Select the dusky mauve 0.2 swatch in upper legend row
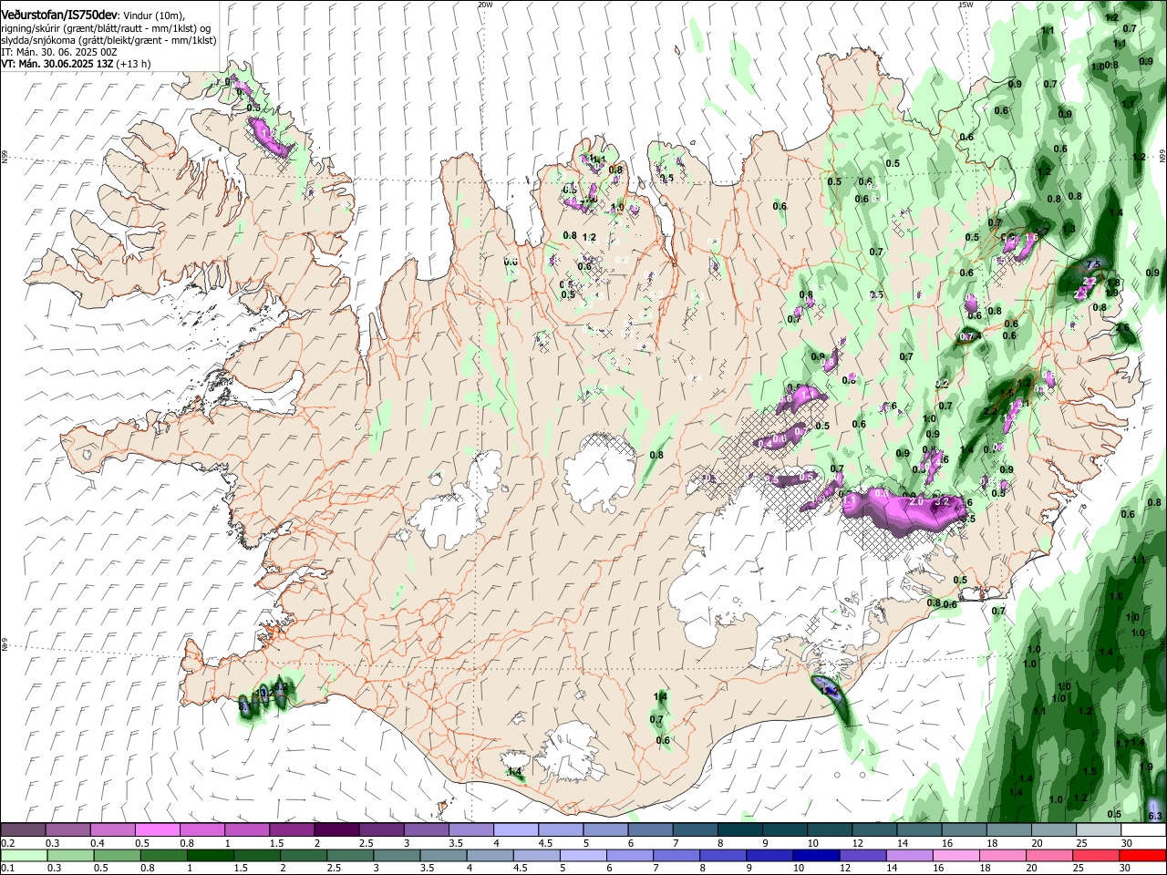Viewport: 1167px width, 875px height. click(22, 830)
